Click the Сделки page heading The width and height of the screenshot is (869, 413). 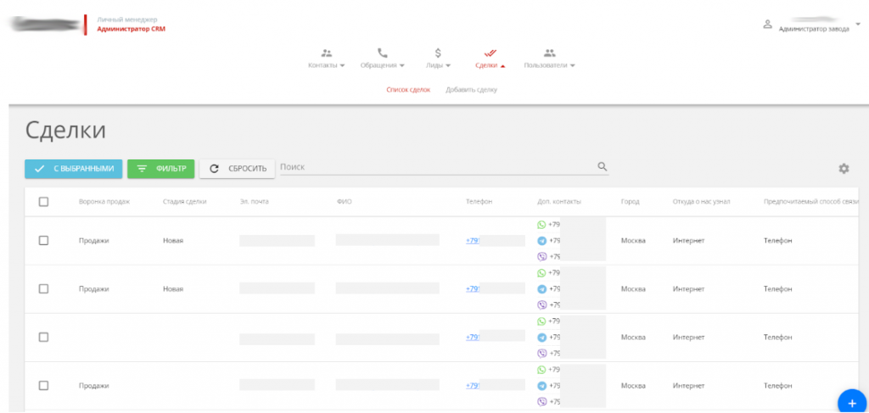pos(65,131)
